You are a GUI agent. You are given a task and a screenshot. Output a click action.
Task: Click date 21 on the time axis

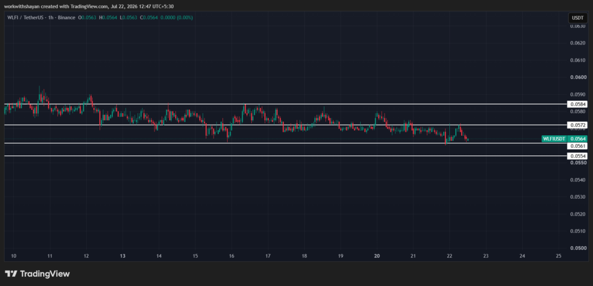coord(413,256)
